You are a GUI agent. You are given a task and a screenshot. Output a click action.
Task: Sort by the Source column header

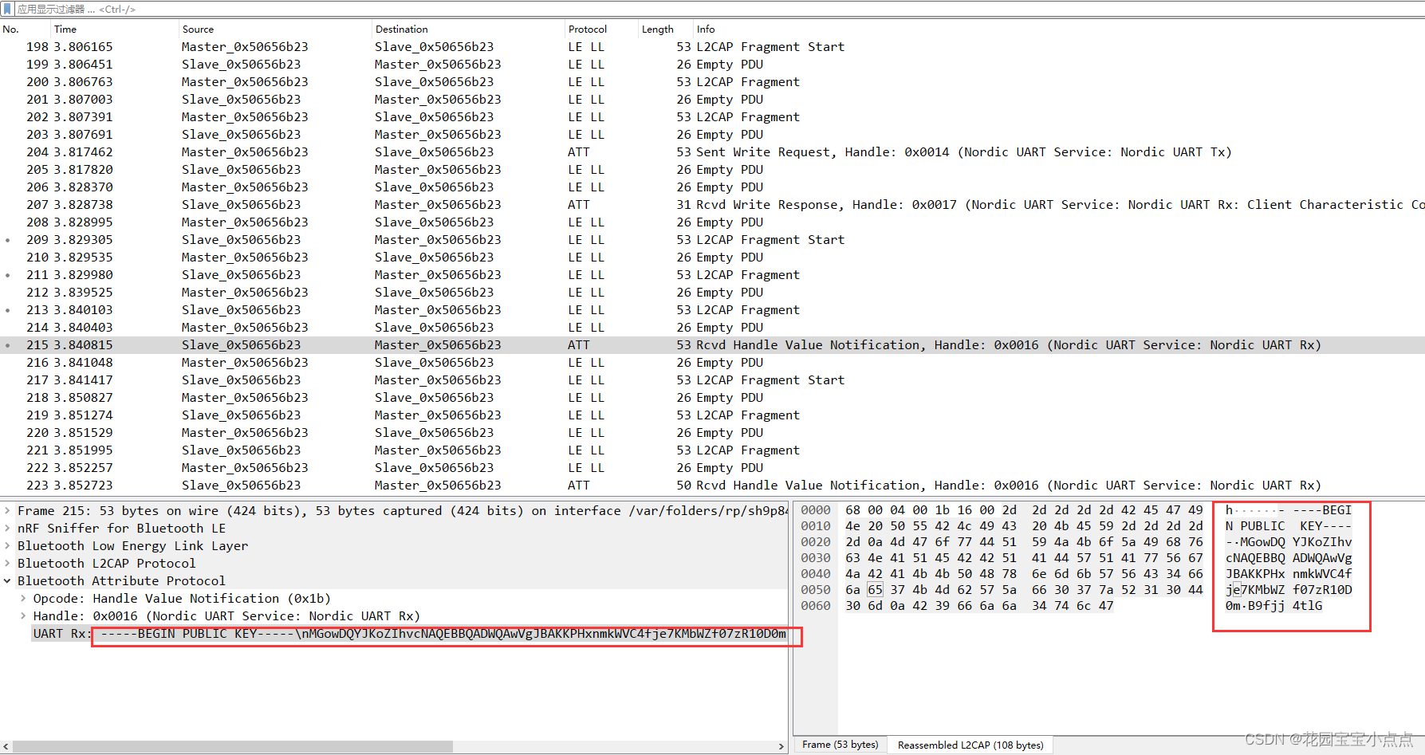(198, 29)
